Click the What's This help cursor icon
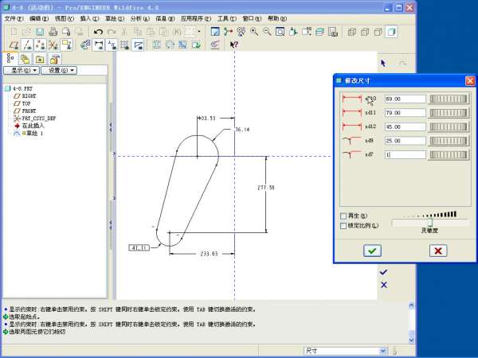Image resolution: width=478 pixels, height=358 pixels. click(234, 45)
